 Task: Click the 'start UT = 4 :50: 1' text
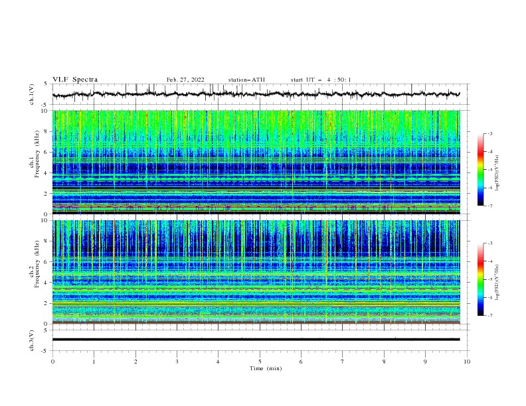click(x=321, y=80)
